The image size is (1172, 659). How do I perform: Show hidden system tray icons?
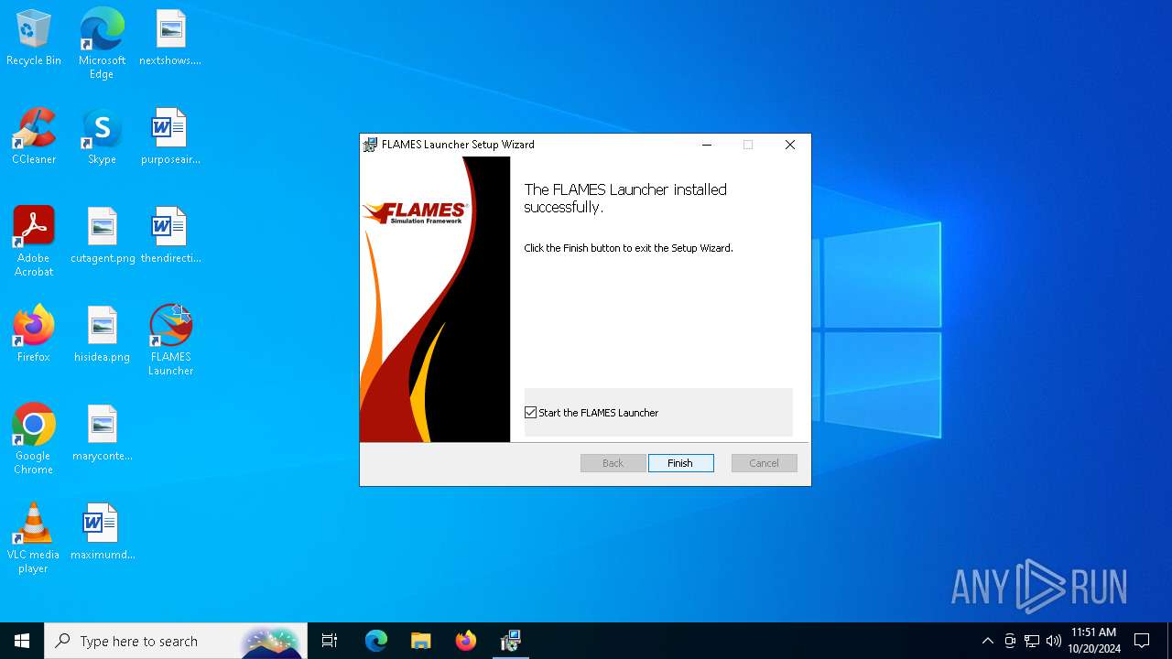[x=987, y=641]
